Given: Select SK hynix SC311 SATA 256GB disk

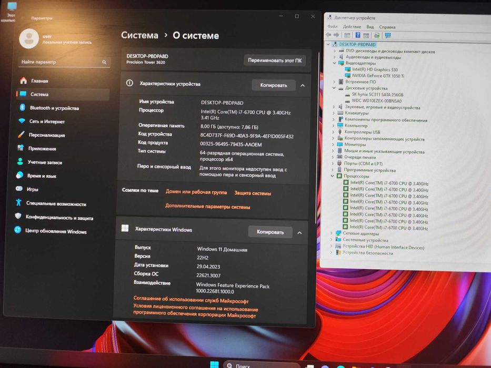Looking at the screenshot, I should point(377,95).
